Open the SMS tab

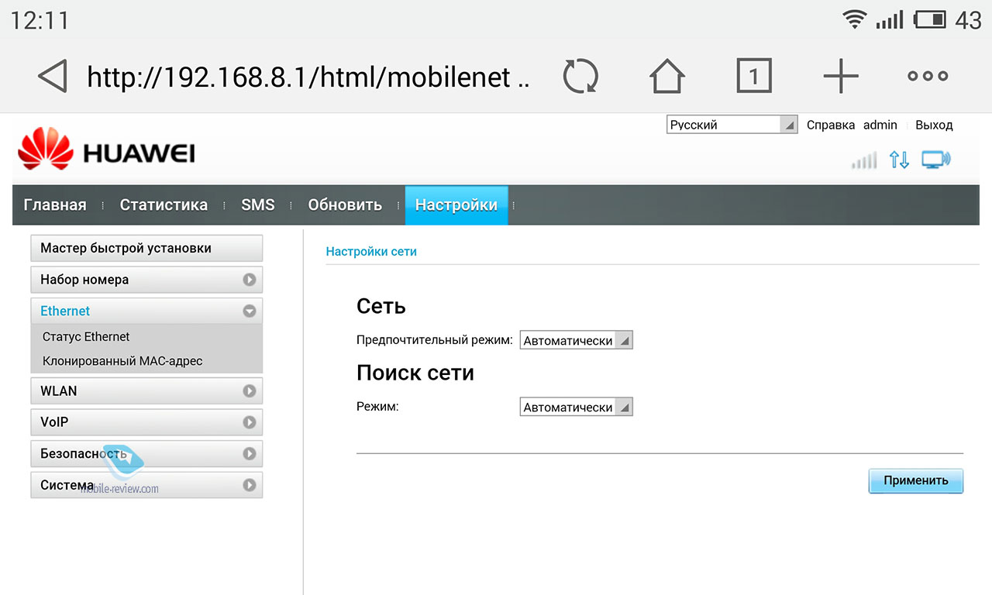tap(257, 205)
